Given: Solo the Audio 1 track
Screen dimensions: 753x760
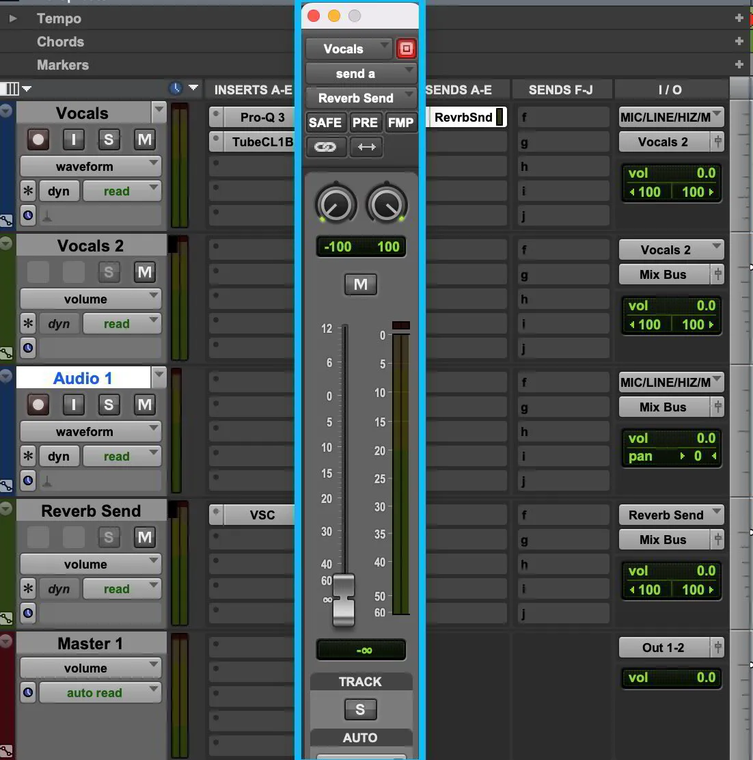Looking at the screenshot, I should point(109,405).
